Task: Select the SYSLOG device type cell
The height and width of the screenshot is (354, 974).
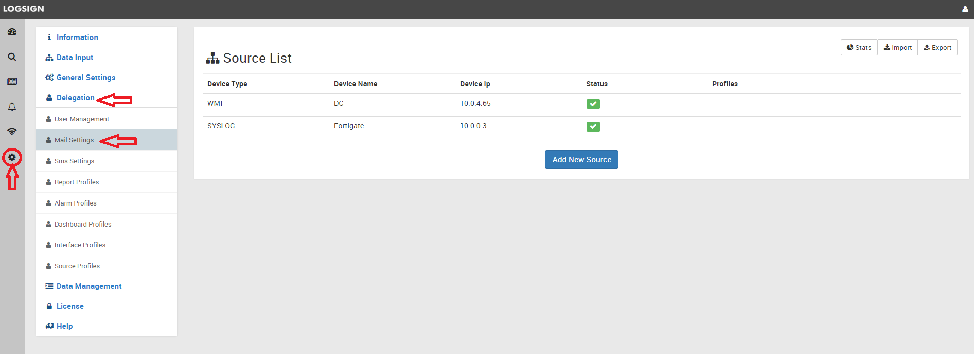Action: [221, 126]
